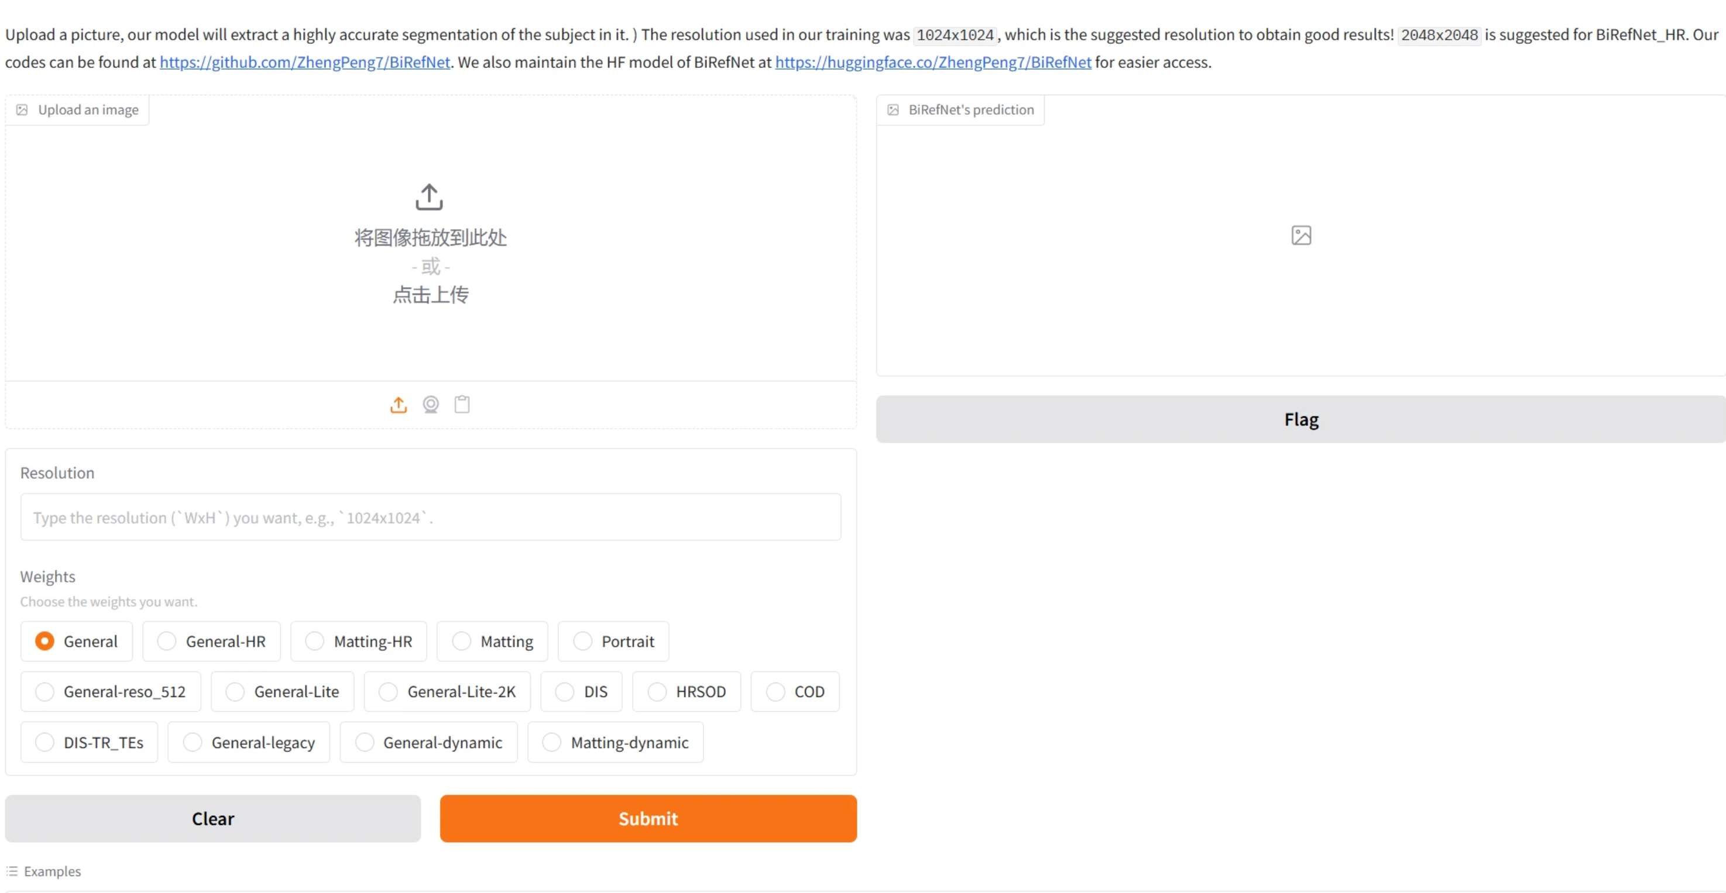This screenshot has height=893, width=1726.
Task: Click the Examples list icon
Action: (x=12, y=871)
